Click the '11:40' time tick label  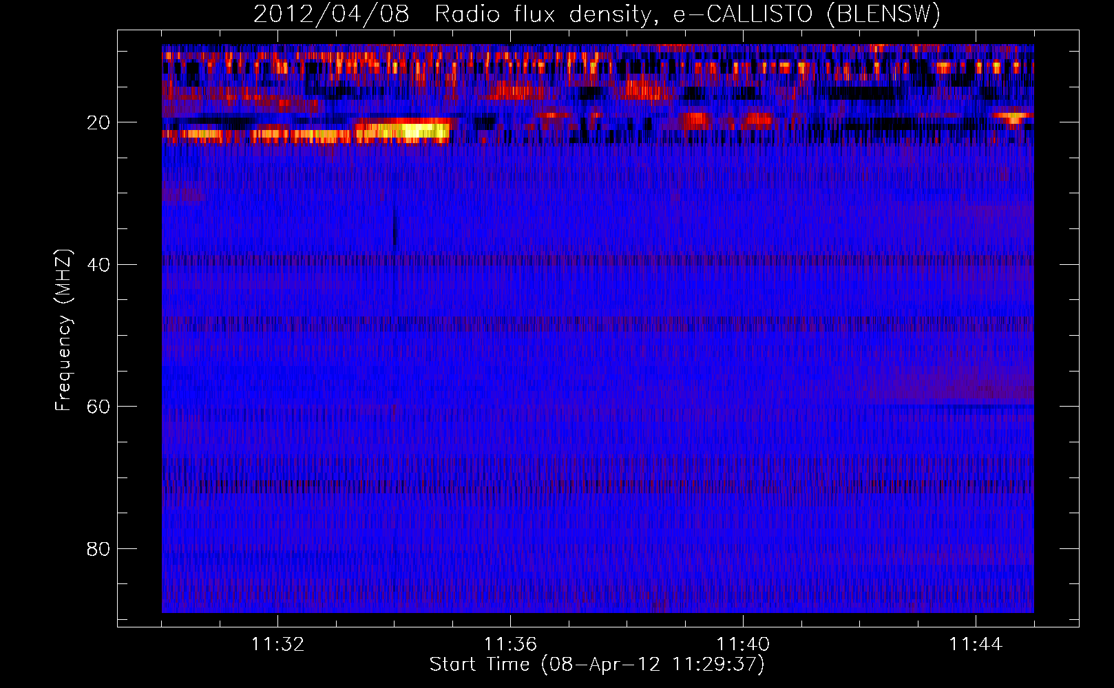[x=743, y=644]
